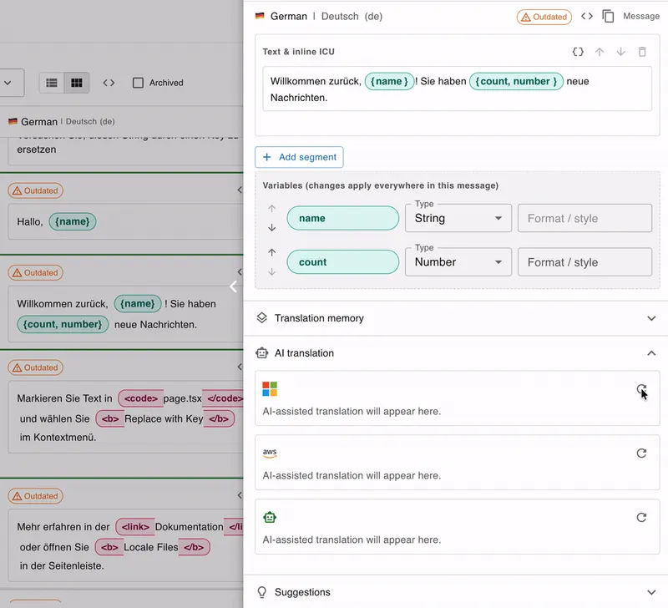Viewport: 668px width, 608px height.
Task: Move text segment up
Action: coord(600,52)
